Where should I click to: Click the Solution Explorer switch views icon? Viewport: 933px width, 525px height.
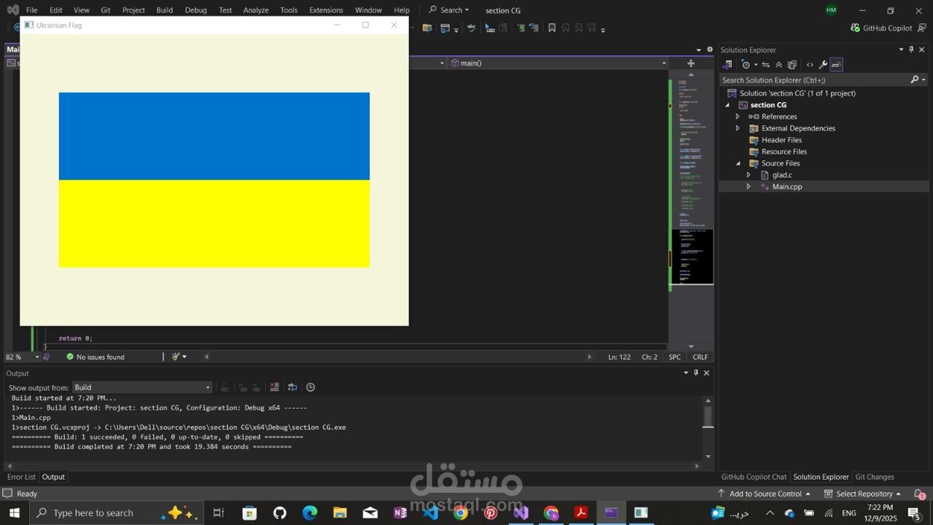click(727, 64)
